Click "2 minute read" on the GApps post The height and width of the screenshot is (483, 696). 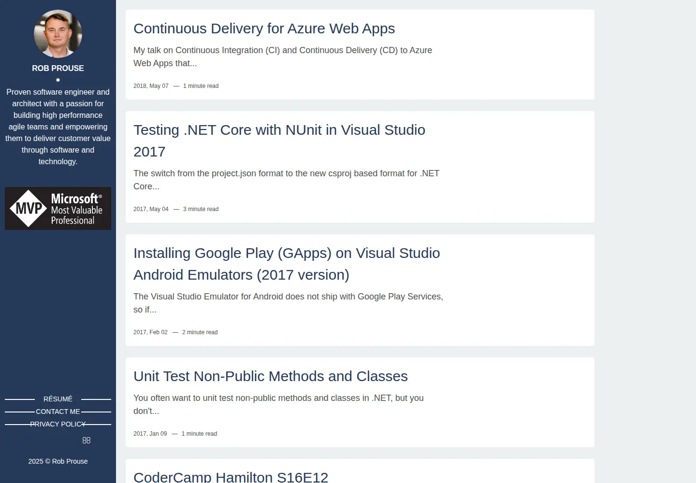pos(200,332)
